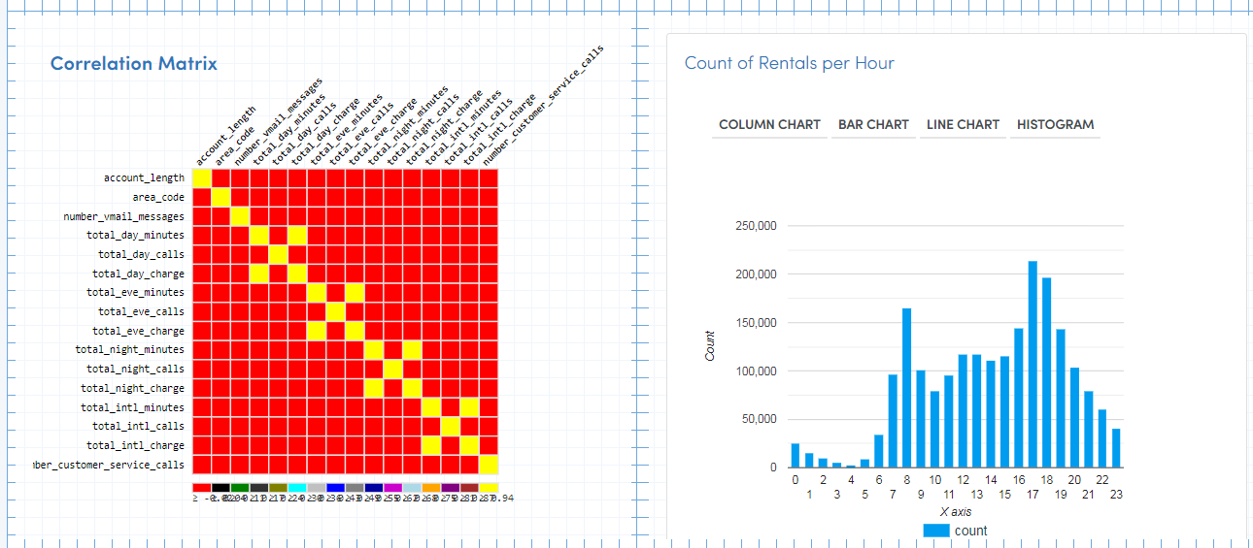1253x548 pixels.
Task: Click the orange legend color swatch
Action: 431,488
